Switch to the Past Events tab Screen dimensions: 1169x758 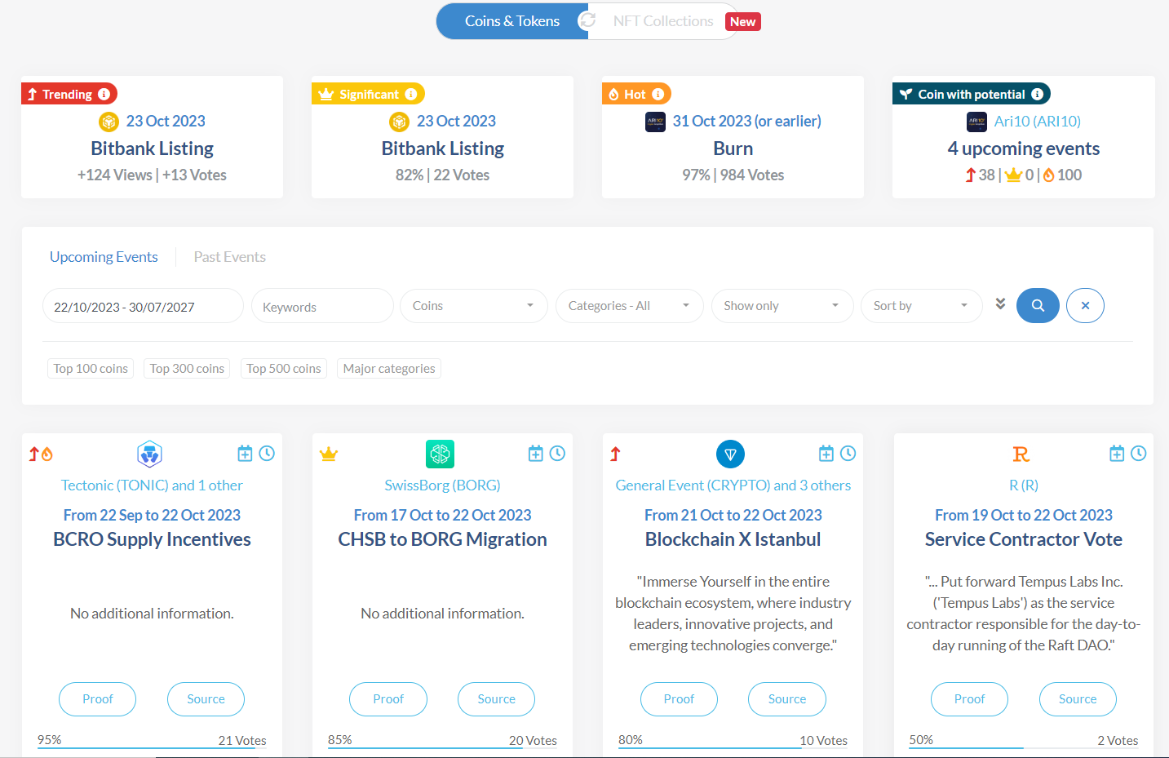pos(230,257)
